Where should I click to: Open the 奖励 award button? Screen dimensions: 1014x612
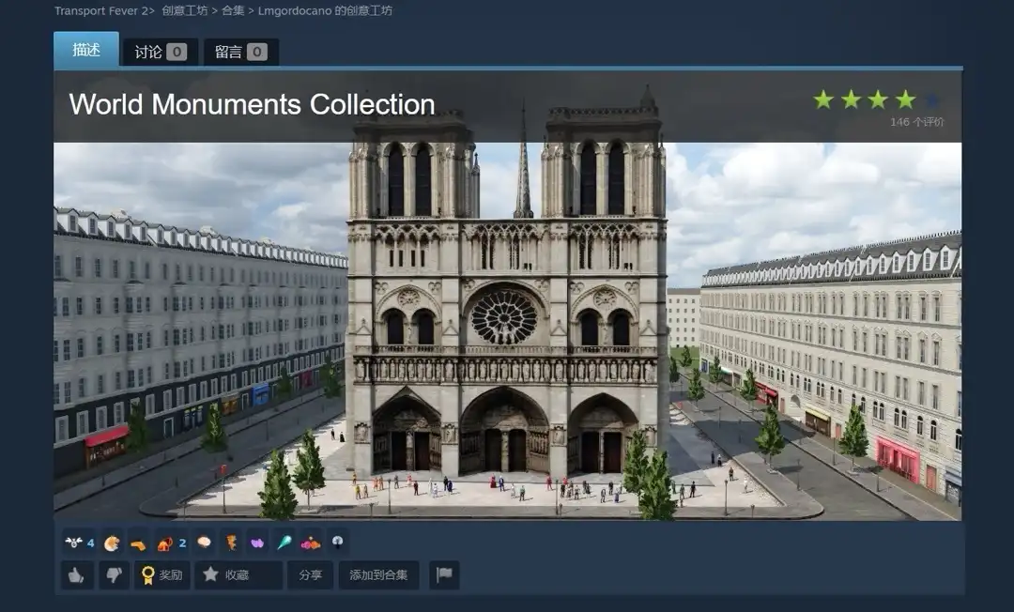click(x=161, y=575)
